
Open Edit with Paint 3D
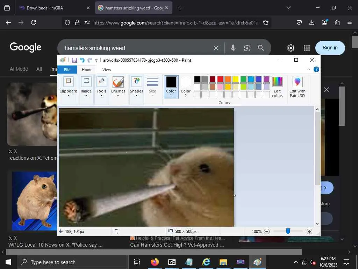click(297, 87)
